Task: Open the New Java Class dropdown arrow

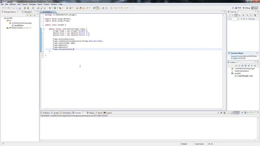Action: pyautogui.click(x=73, y=8)
